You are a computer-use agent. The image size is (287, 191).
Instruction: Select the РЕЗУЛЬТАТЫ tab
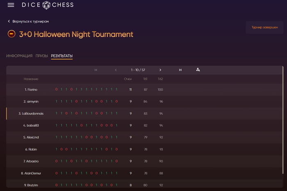(62, 56)
